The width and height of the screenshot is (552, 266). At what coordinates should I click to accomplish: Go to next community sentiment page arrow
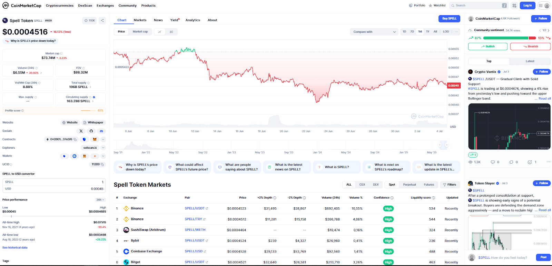click(549, 30)
